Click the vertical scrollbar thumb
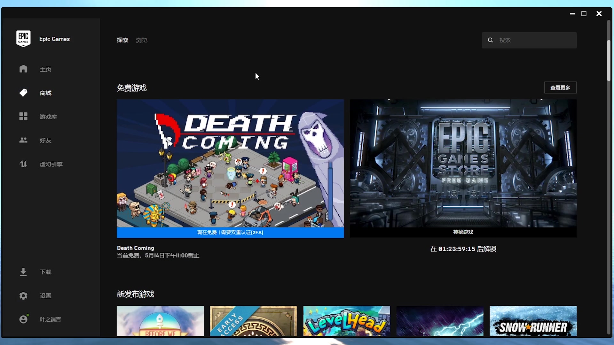Image resolution: width=614 pixels, height=345 pixels. click(x=609, y=61)
